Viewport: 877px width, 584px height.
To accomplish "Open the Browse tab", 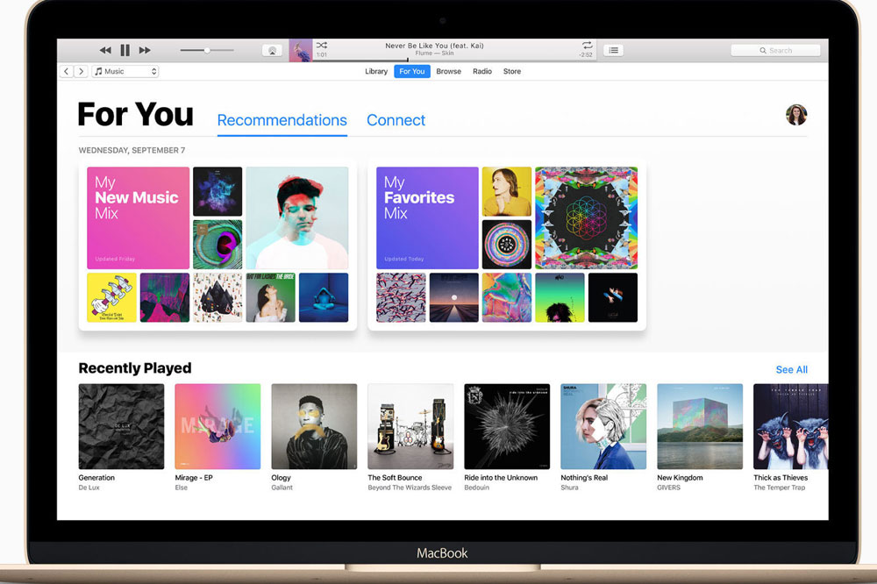I will coord(448,71).
